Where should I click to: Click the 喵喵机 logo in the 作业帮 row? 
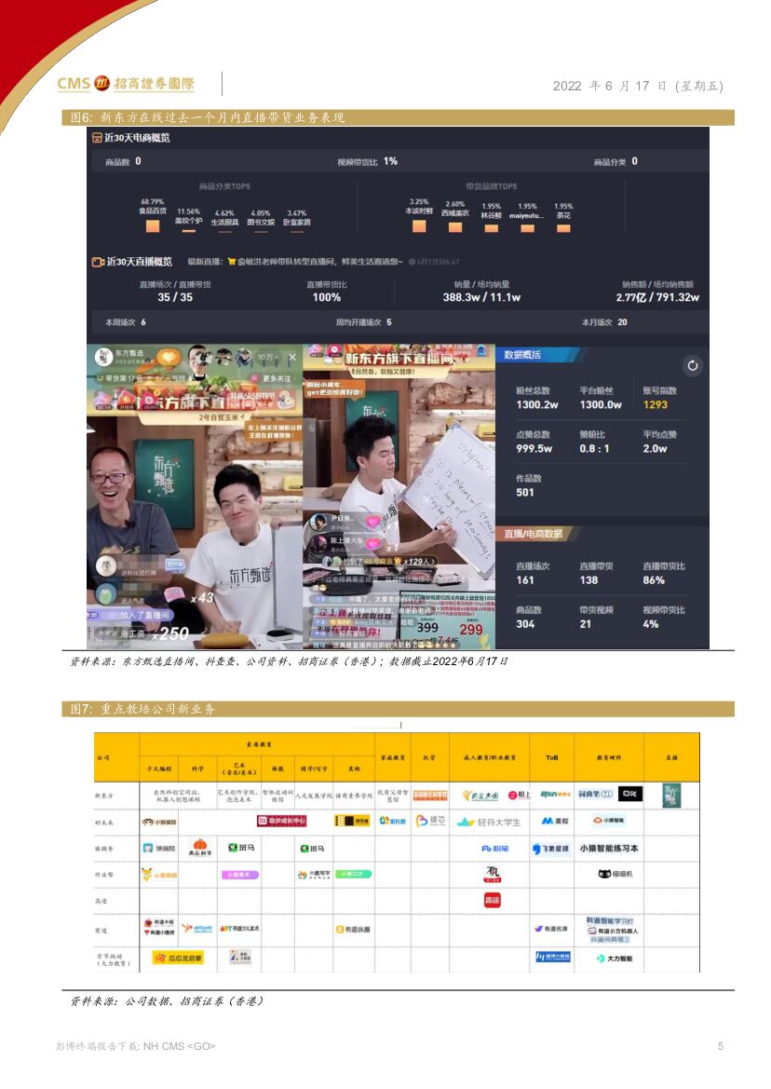click(615, 874)
